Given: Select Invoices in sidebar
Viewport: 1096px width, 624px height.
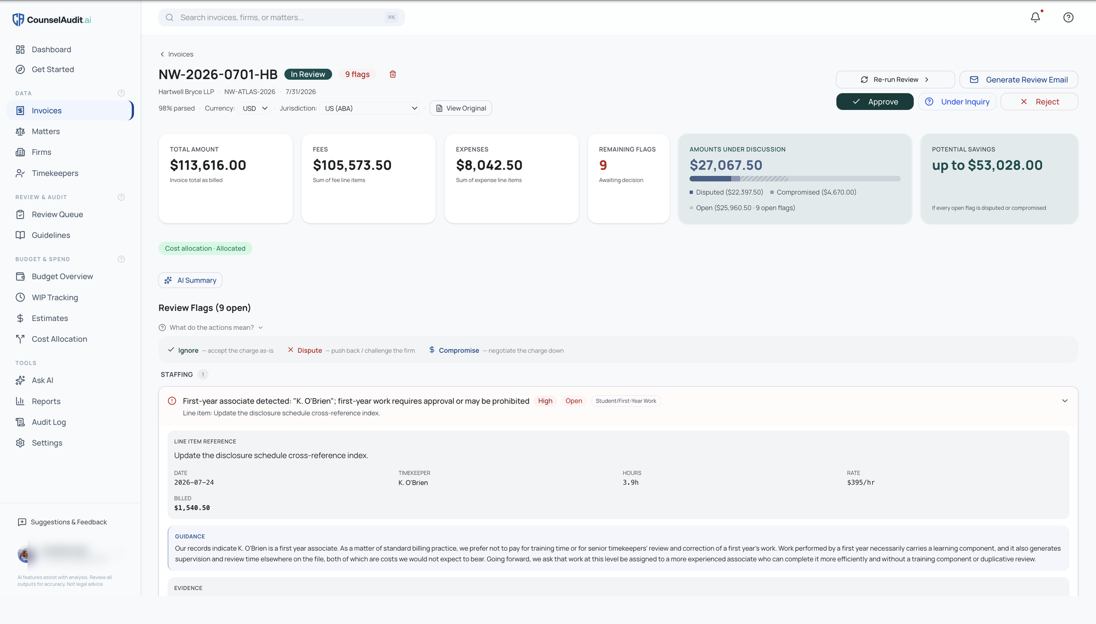Looking at the screenshot, I should click(x=70, y=110).
